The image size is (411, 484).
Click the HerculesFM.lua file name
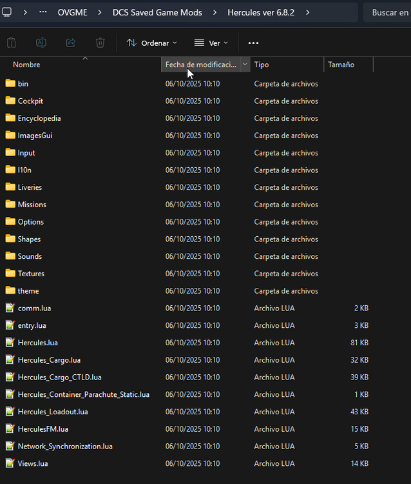tap(43, 429)
